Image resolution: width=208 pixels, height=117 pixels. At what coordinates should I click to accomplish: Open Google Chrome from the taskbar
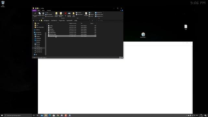pyautogui.click(x=58, y=115)
